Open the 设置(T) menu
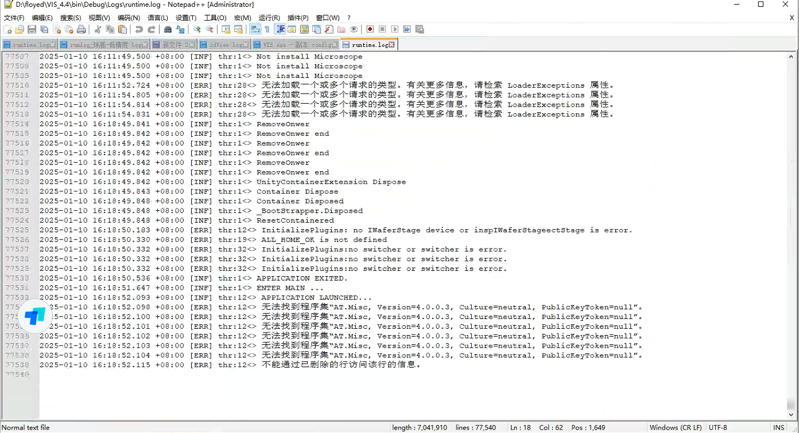 point(186,18)
